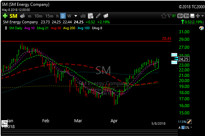Screen dimensions: 205x136
Task: Switch to the hourly 'h' timeframe
Action: 57,16
